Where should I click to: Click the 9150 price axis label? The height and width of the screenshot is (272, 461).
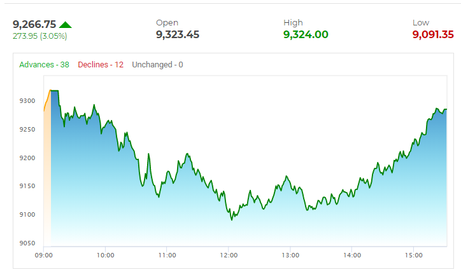(27, 186)
